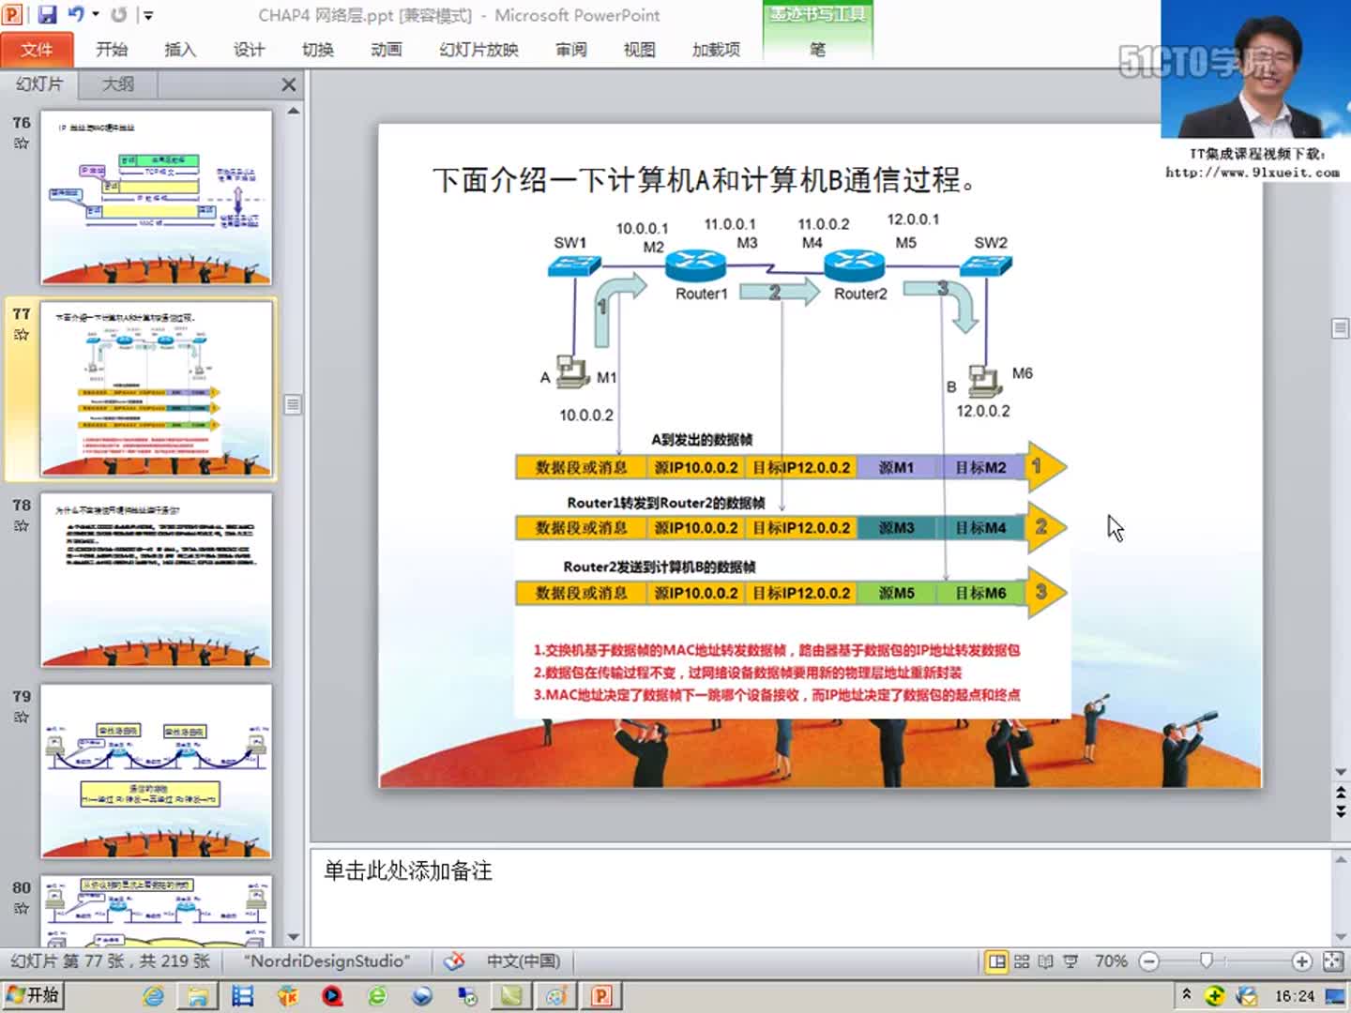Open the 审阅 ribbon tab
1351x1013 pixels.
pos(570,50)
